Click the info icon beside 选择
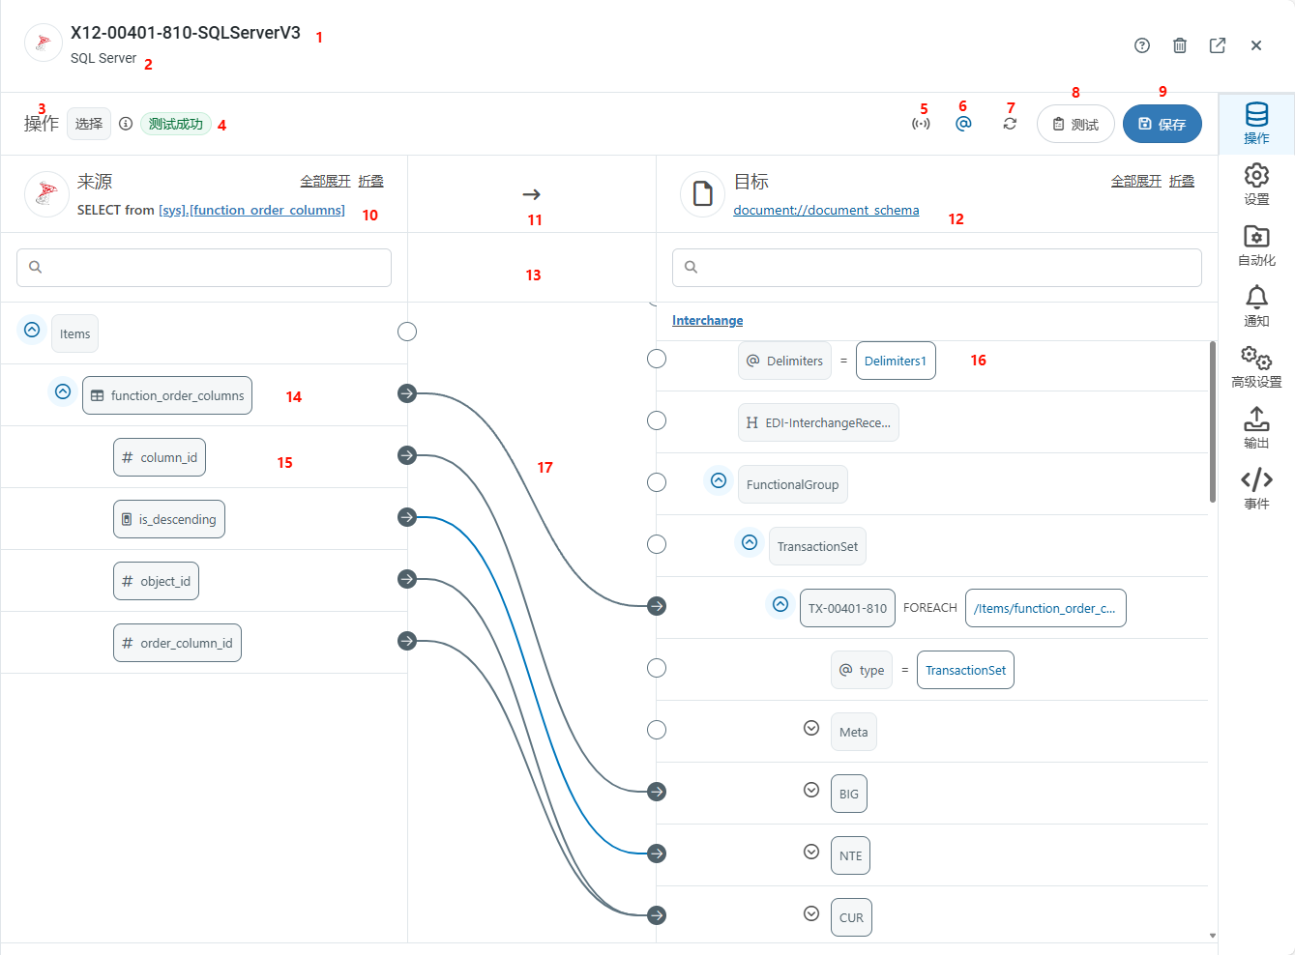1295x955 pixels. (126, 124)
